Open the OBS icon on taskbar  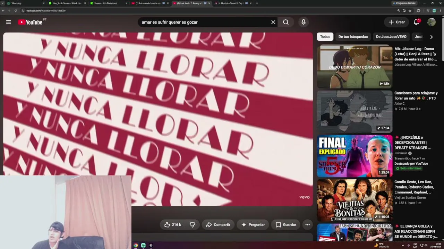(x=151, y=246)
